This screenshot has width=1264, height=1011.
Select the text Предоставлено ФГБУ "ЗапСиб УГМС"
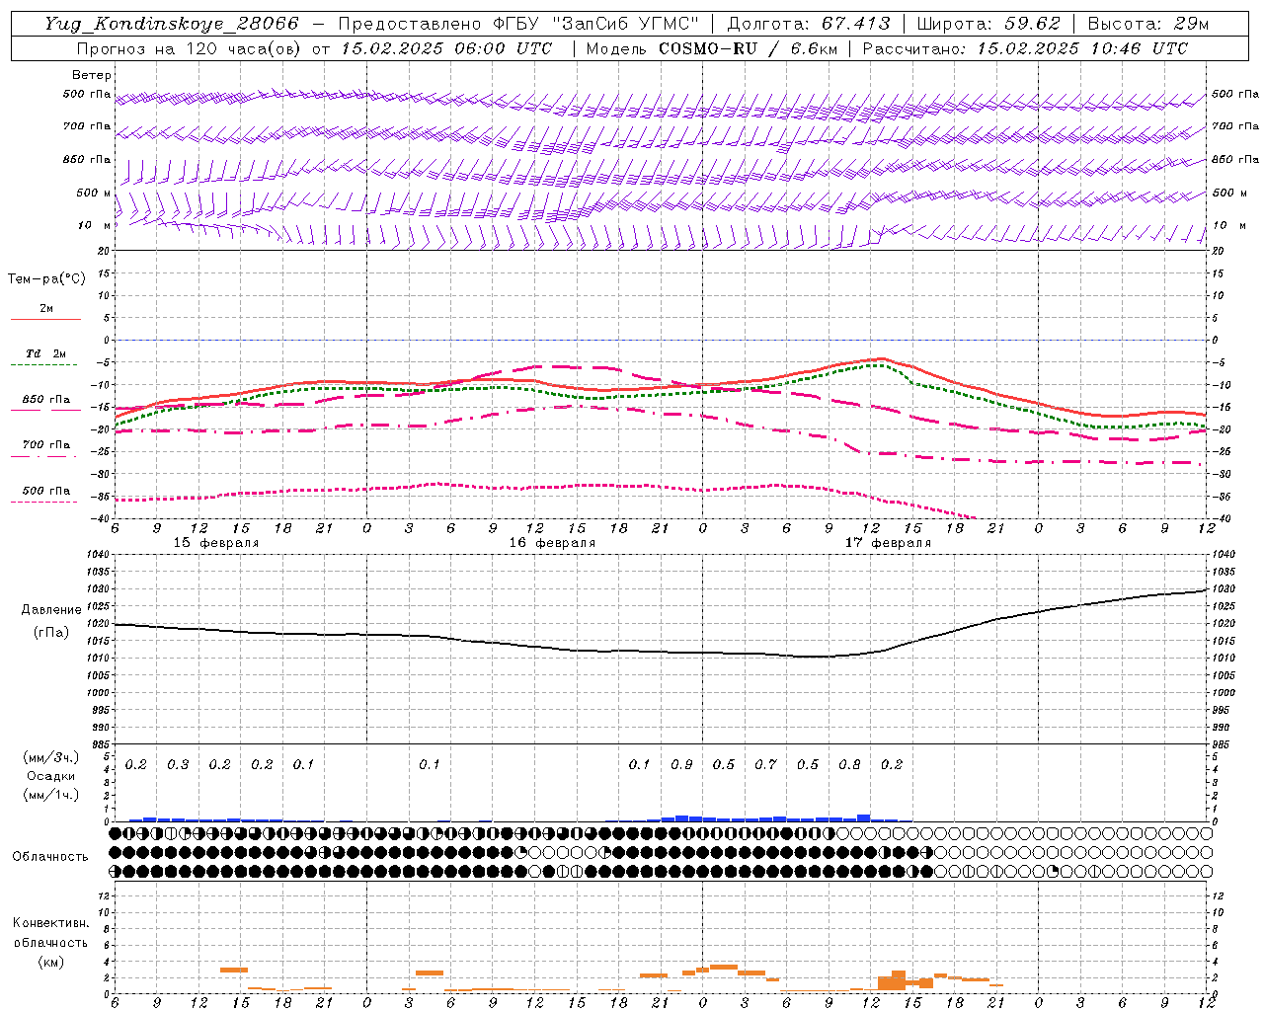click(x=518, y=24)
